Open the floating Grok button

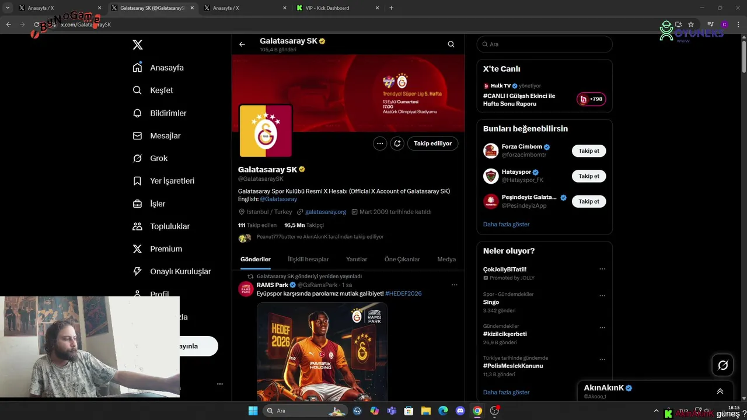723,365
